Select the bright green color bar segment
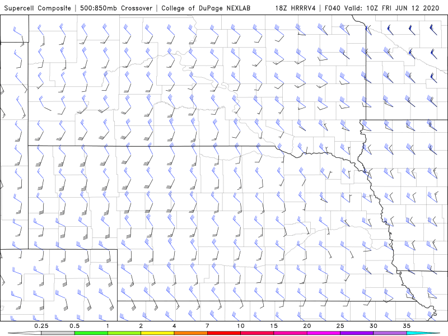Image resolution: width=448 pixels, height=336 pixels. pyautogui.click(x=91, y=333)
